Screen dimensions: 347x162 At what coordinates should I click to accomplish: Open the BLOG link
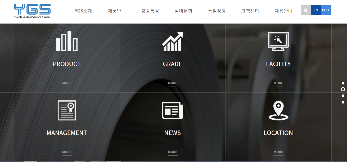pyautogui.click(x=326, y=10)
